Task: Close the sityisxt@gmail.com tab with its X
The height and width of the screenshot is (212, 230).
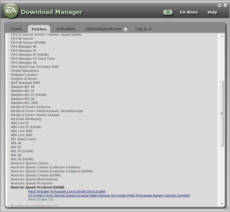Action: 125,29
